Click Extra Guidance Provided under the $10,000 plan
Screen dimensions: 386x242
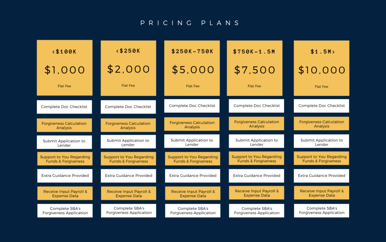[x=321, y=176]
